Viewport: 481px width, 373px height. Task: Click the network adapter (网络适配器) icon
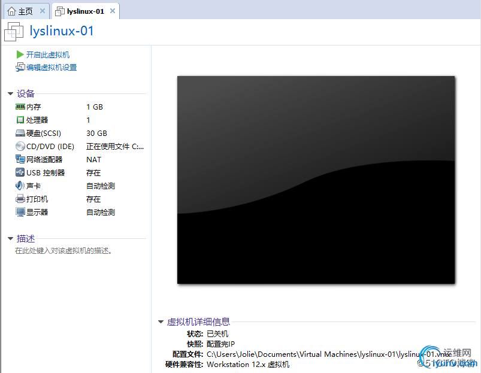coord(20,159)
